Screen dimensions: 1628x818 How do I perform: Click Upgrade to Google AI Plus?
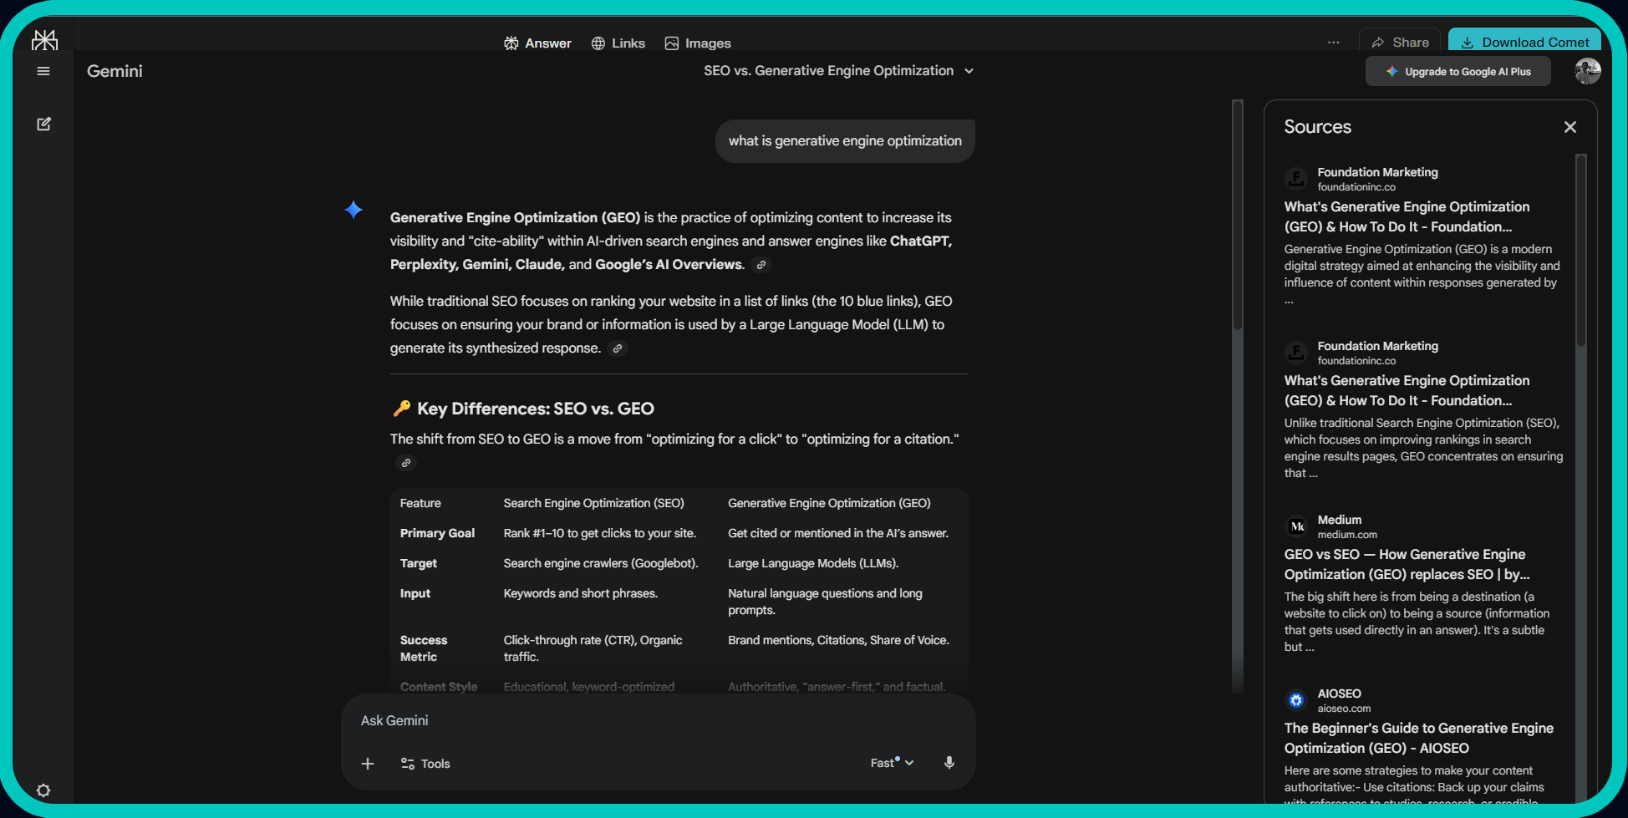click(1458, 71)
